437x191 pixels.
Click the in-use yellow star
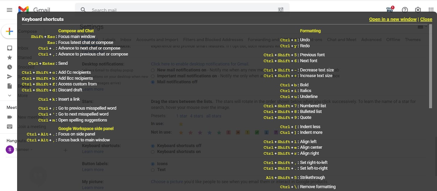[181, 124]
